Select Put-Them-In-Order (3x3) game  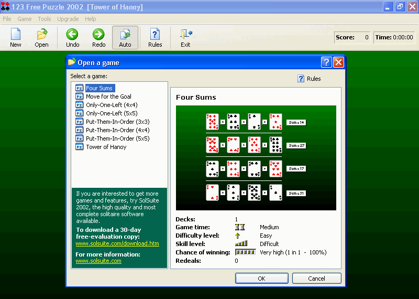pyautogui.click(x=117, y=122)
